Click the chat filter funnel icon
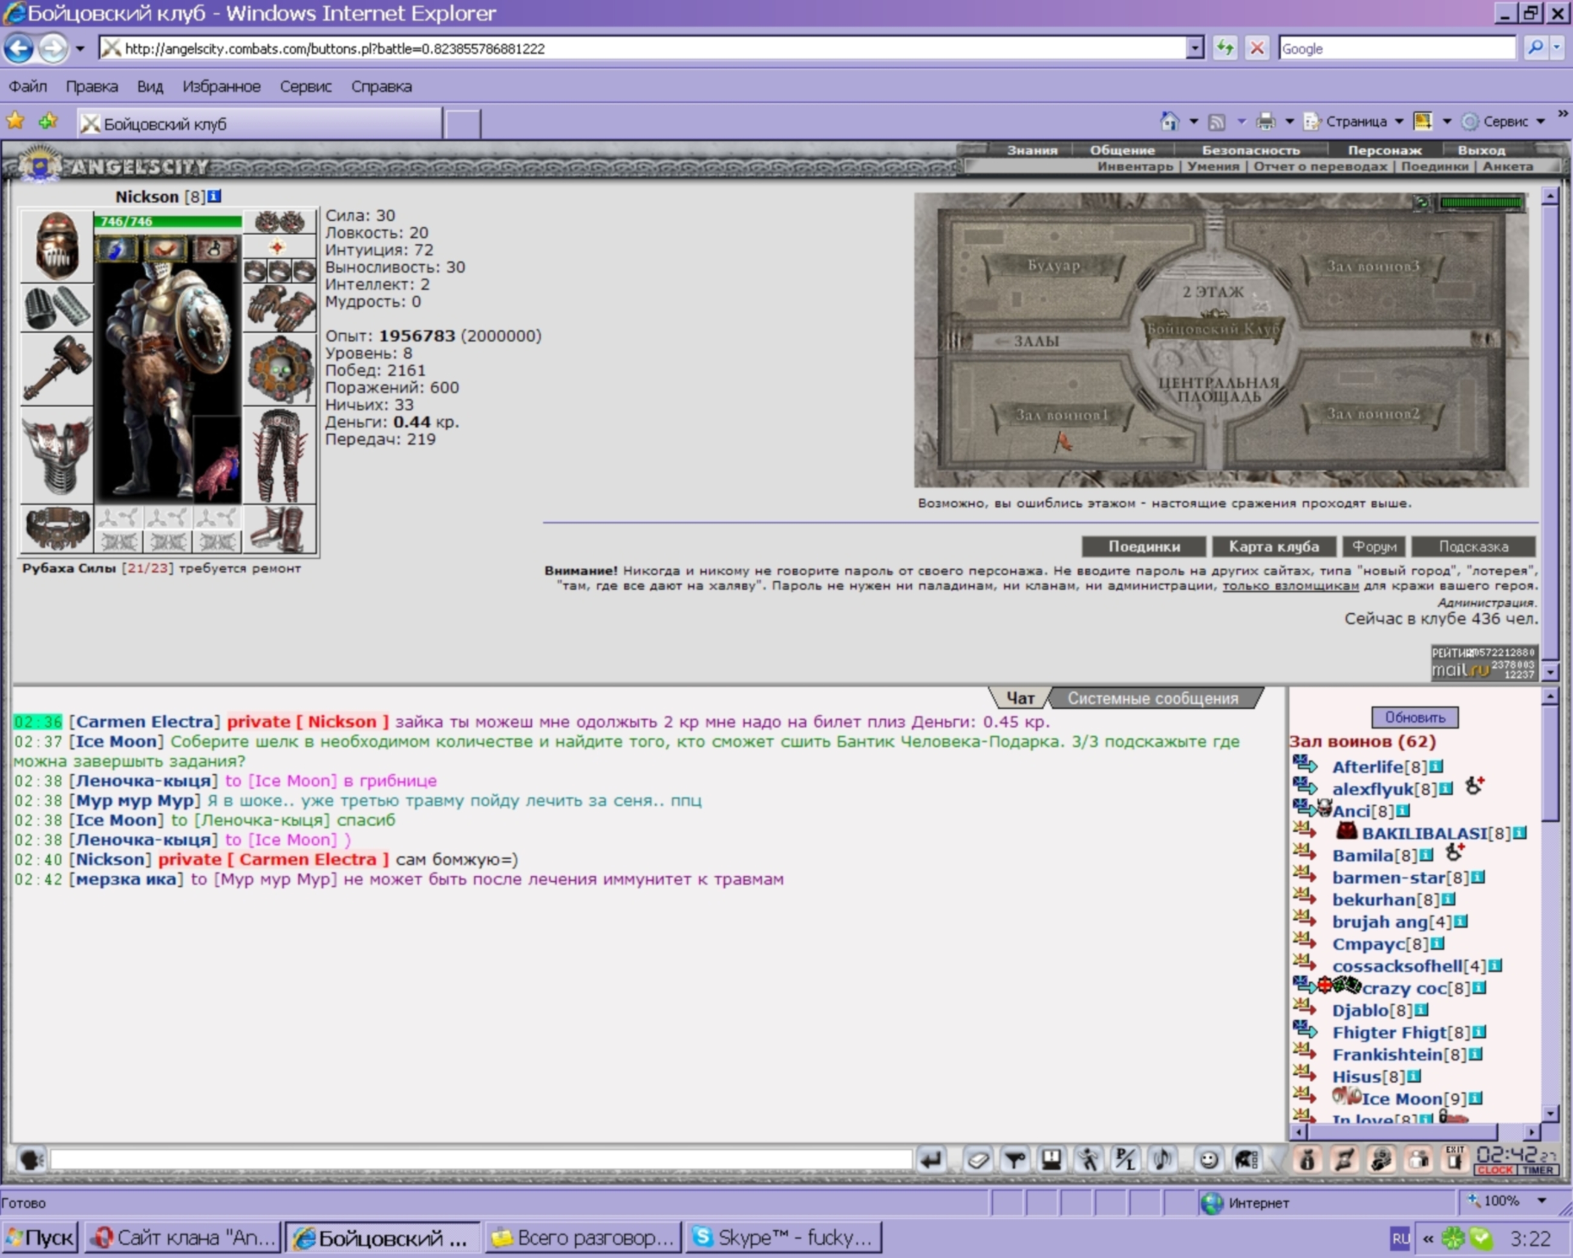1573x1258 pixels. point(1015,1159)
